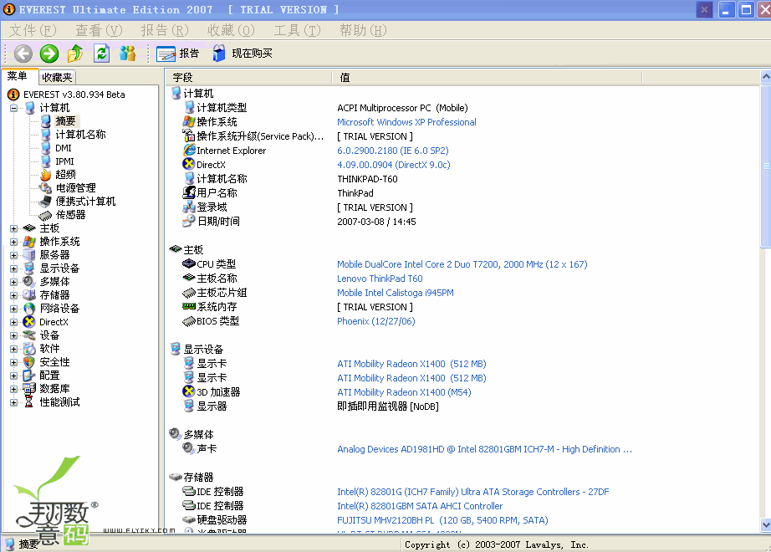Click the 数据库 database icon in tree

[x=29, y=389]
